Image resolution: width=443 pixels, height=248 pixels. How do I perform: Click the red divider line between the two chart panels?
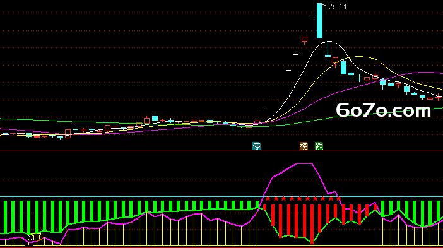(x=222, y=151)
